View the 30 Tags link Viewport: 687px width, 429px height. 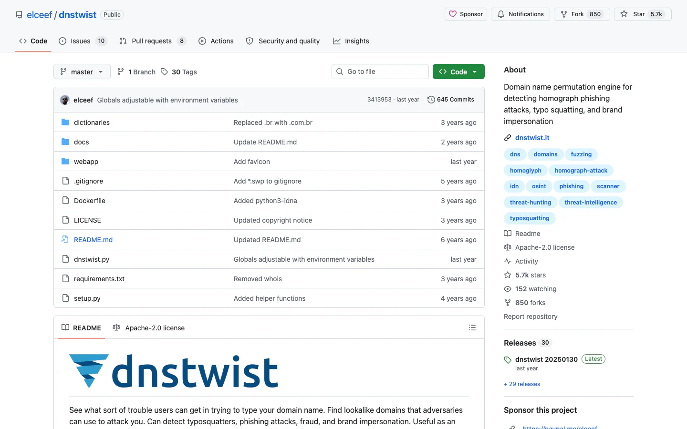point(179,72)
